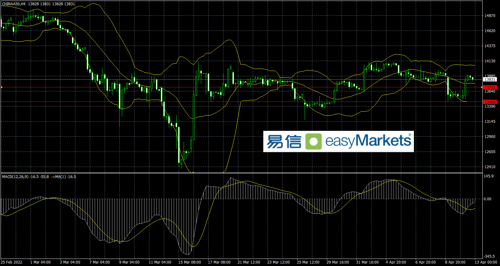Image resolution: width=500 pixels, height=266 pixels.
Task: Click the 12900 price axis label
Action: [490, 137]
